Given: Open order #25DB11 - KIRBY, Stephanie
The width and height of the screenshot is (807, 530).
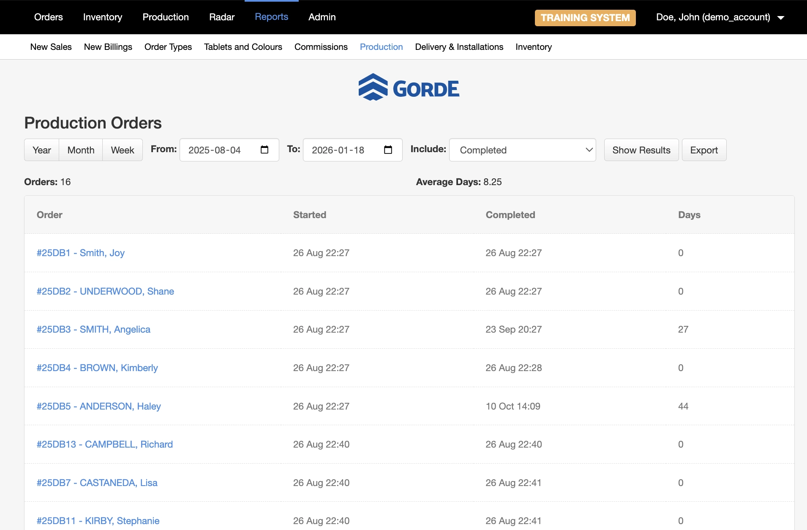Looking at the screenshot, I should click(x=98, y=521).
